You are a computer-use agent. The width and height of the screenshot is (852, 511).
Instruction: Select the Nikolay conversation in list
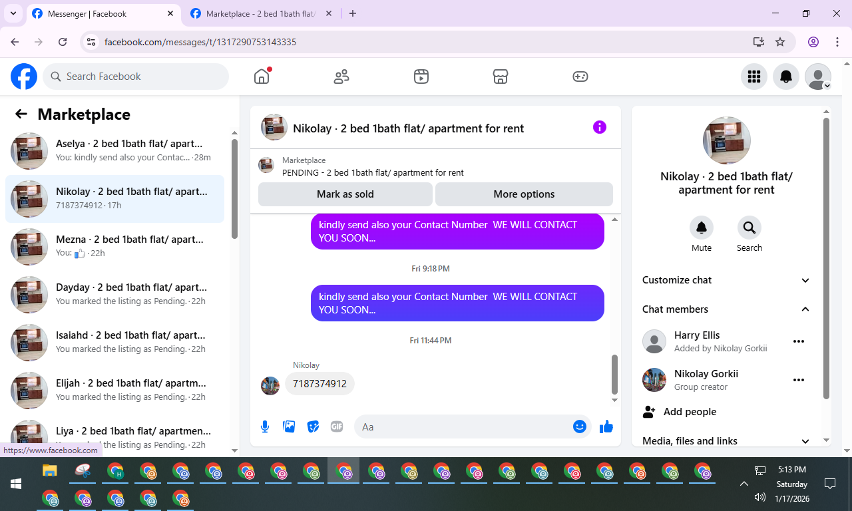(115, 199)
